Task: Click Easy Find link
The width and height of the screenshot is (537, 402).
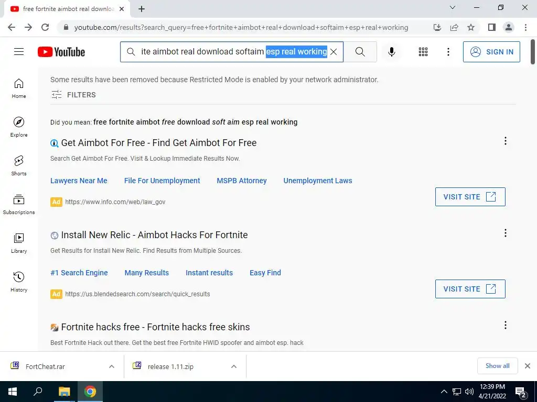Action: (x=265, y=273)
